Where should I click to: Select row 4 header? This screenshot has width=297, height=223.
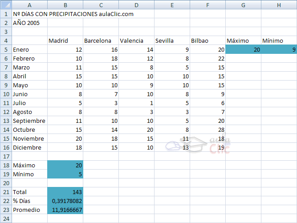tap(5, 41)
